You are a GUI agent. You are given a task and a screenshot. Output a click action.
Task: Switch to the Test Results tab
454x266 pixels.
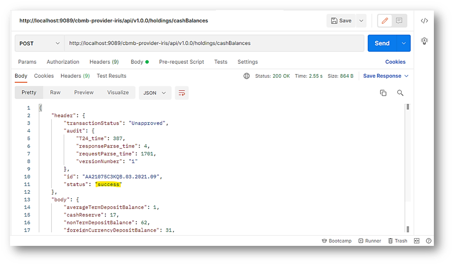[x=111, y=76]
